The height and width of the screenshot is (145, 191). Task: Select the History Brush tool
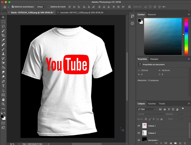coord(3,58)
